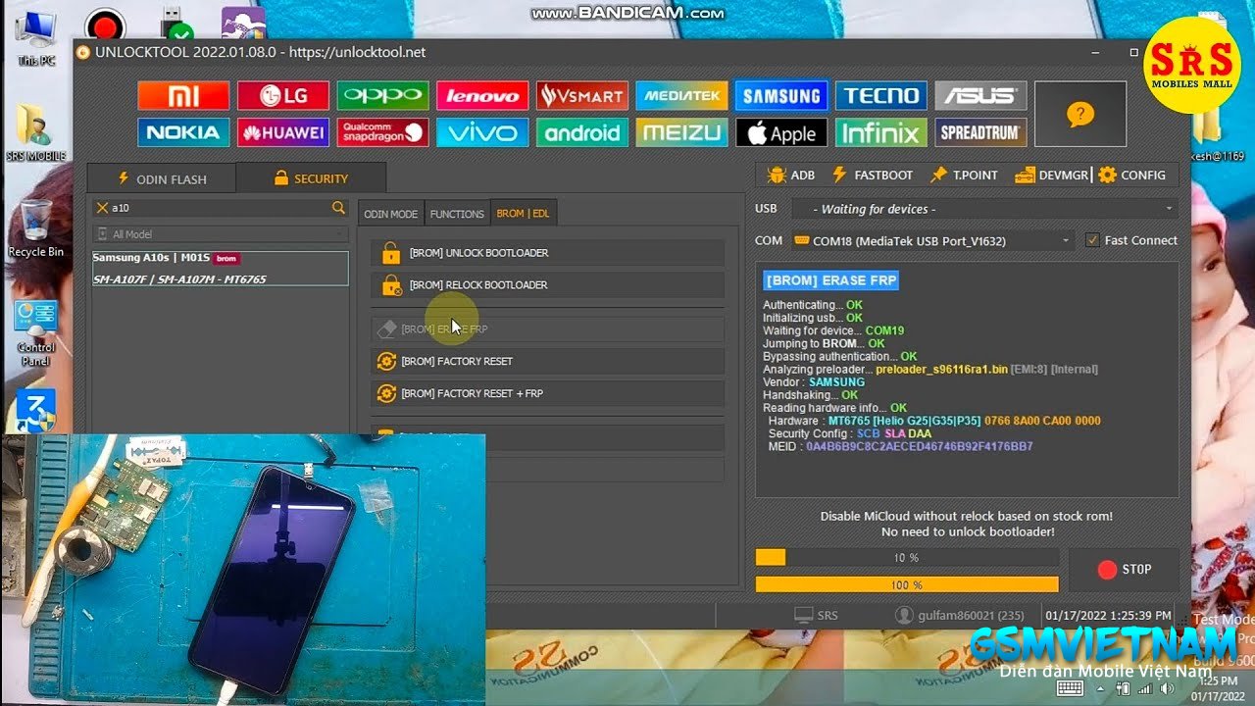Click [BROM] RELOCK BOOTLOADER button
The width and height of the screenshot is (1255, 706).
coord(547,285)
